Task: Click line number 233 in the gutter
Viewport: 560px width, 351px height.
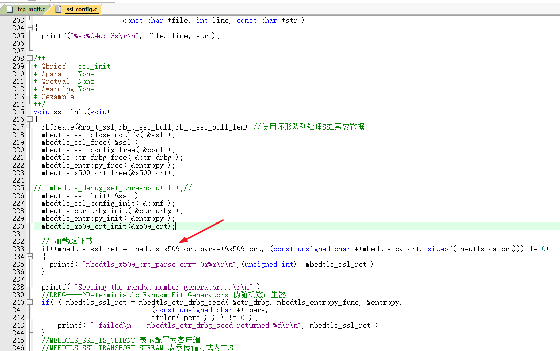Action: pos(18,249)
